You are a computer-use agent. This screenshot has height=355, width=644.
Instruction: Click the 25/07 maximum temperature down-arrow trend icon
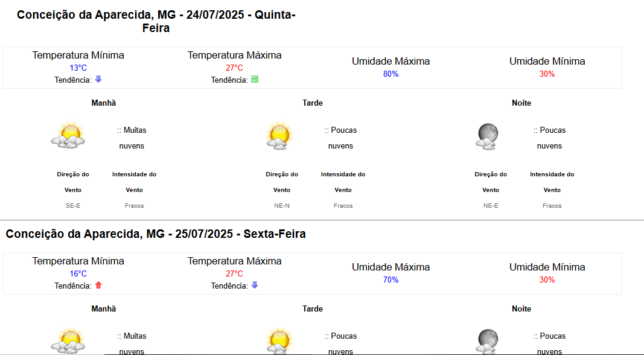pos(255,285)
